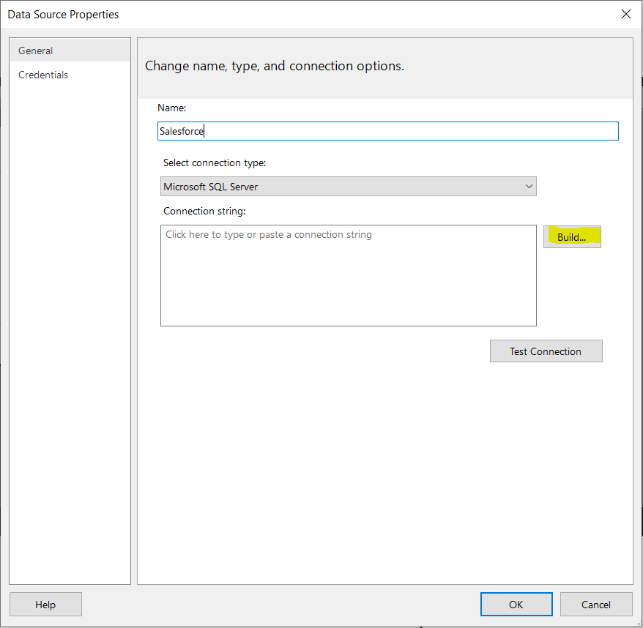The height and width of the screenshot is (628, 643).
Task: Close the Data Source Properties dialog
Action: (626, 14)
